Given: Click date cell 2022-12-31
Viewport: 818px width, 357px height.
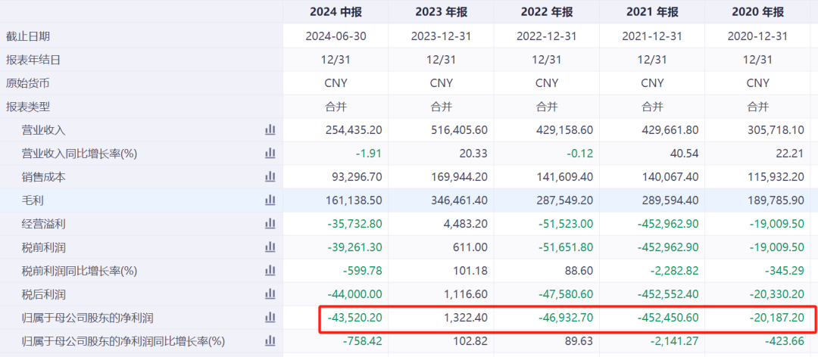Looking at the screenshot, I should (x=547, y=36).
